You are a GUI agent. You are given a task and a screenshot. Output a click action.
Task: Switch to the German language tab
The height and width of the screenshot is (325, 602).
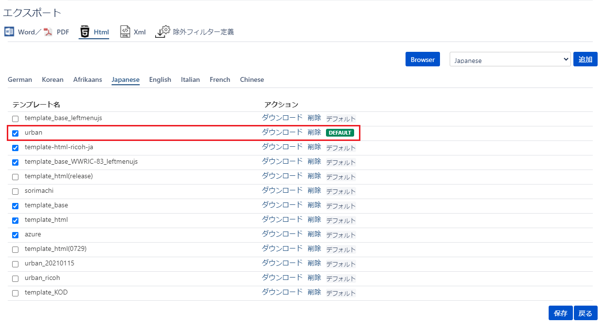click(20, 79)
